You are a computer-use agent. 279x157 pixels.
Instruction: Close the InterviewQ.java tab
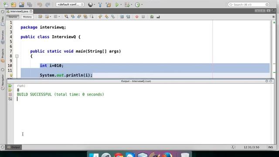(x=31, y=11)
